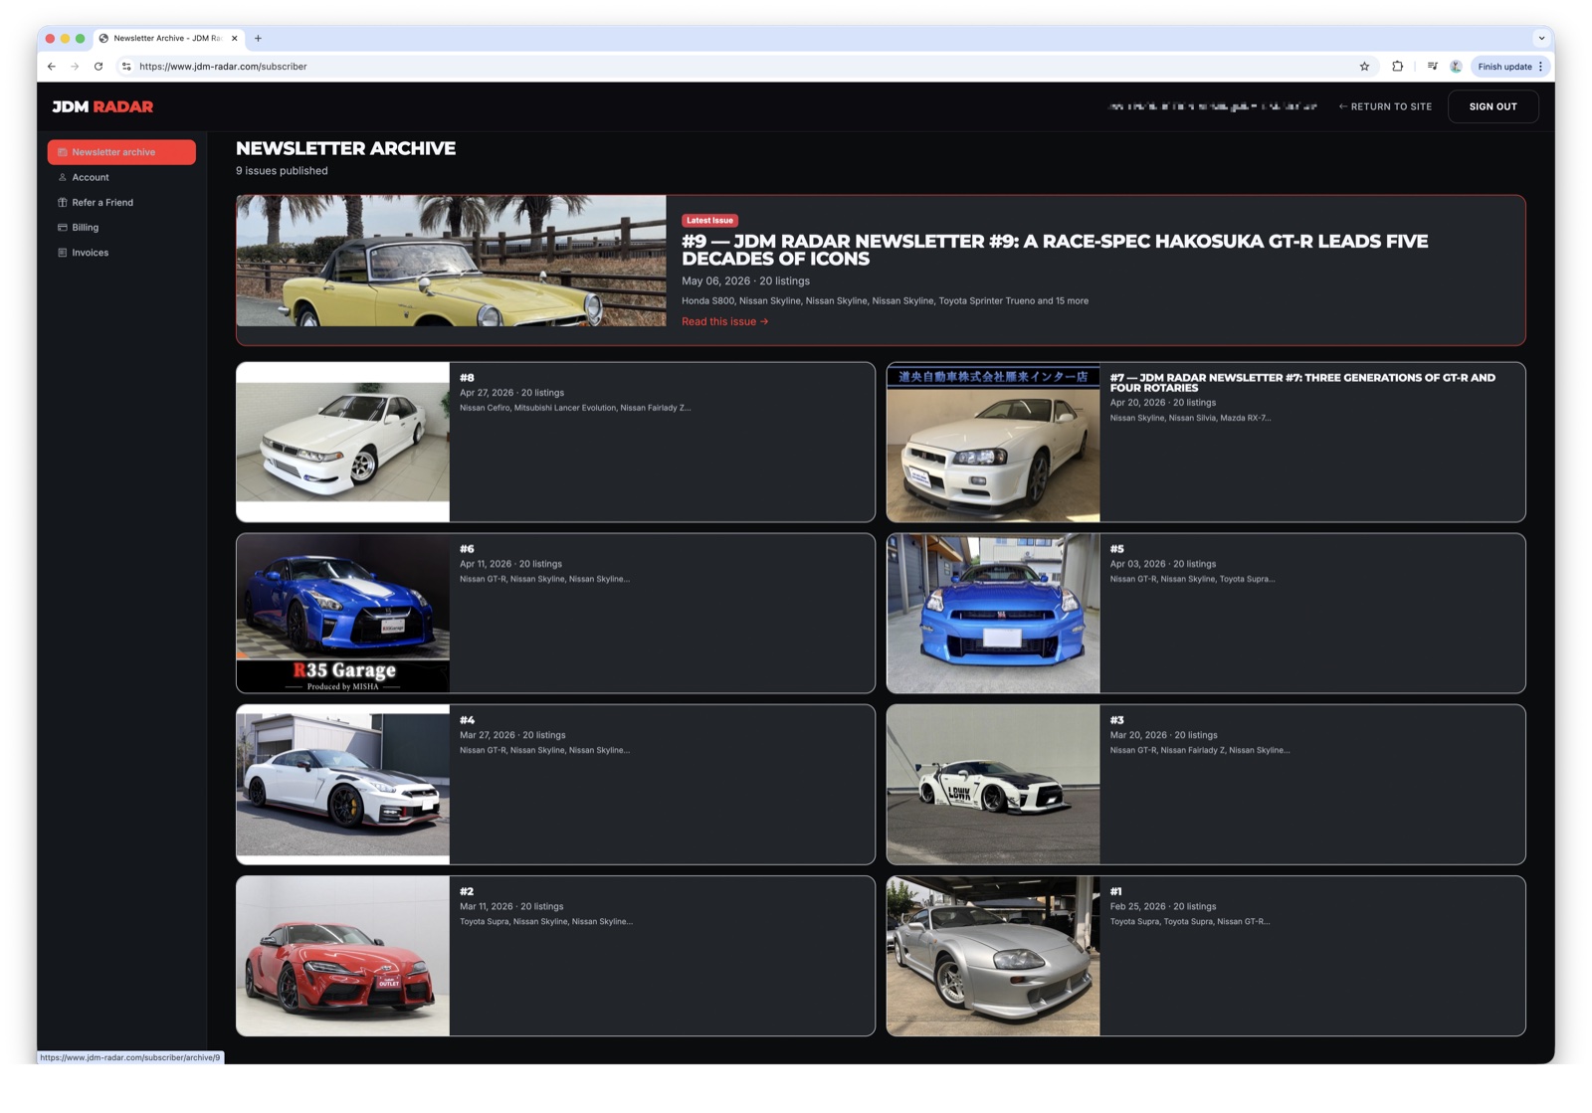The image size is (1592, 1113).
Task: Open the browser profile avatar
Action: (x=1456, y=67)
